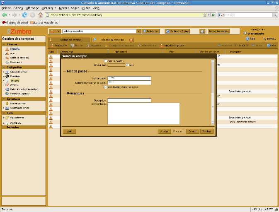
Task: Click the Description input field
Action: [x=129, y=100]
